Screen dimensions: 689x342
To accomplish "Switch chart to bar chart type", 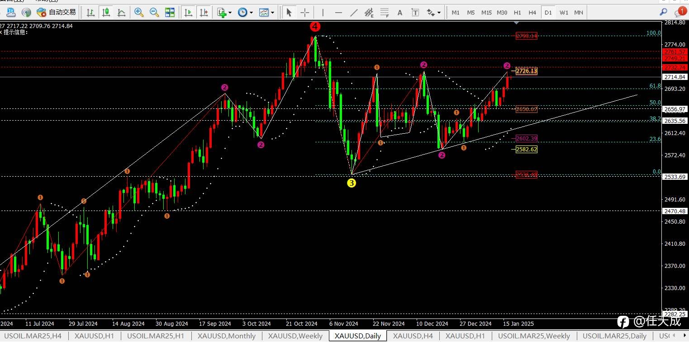I will (91, 12).
